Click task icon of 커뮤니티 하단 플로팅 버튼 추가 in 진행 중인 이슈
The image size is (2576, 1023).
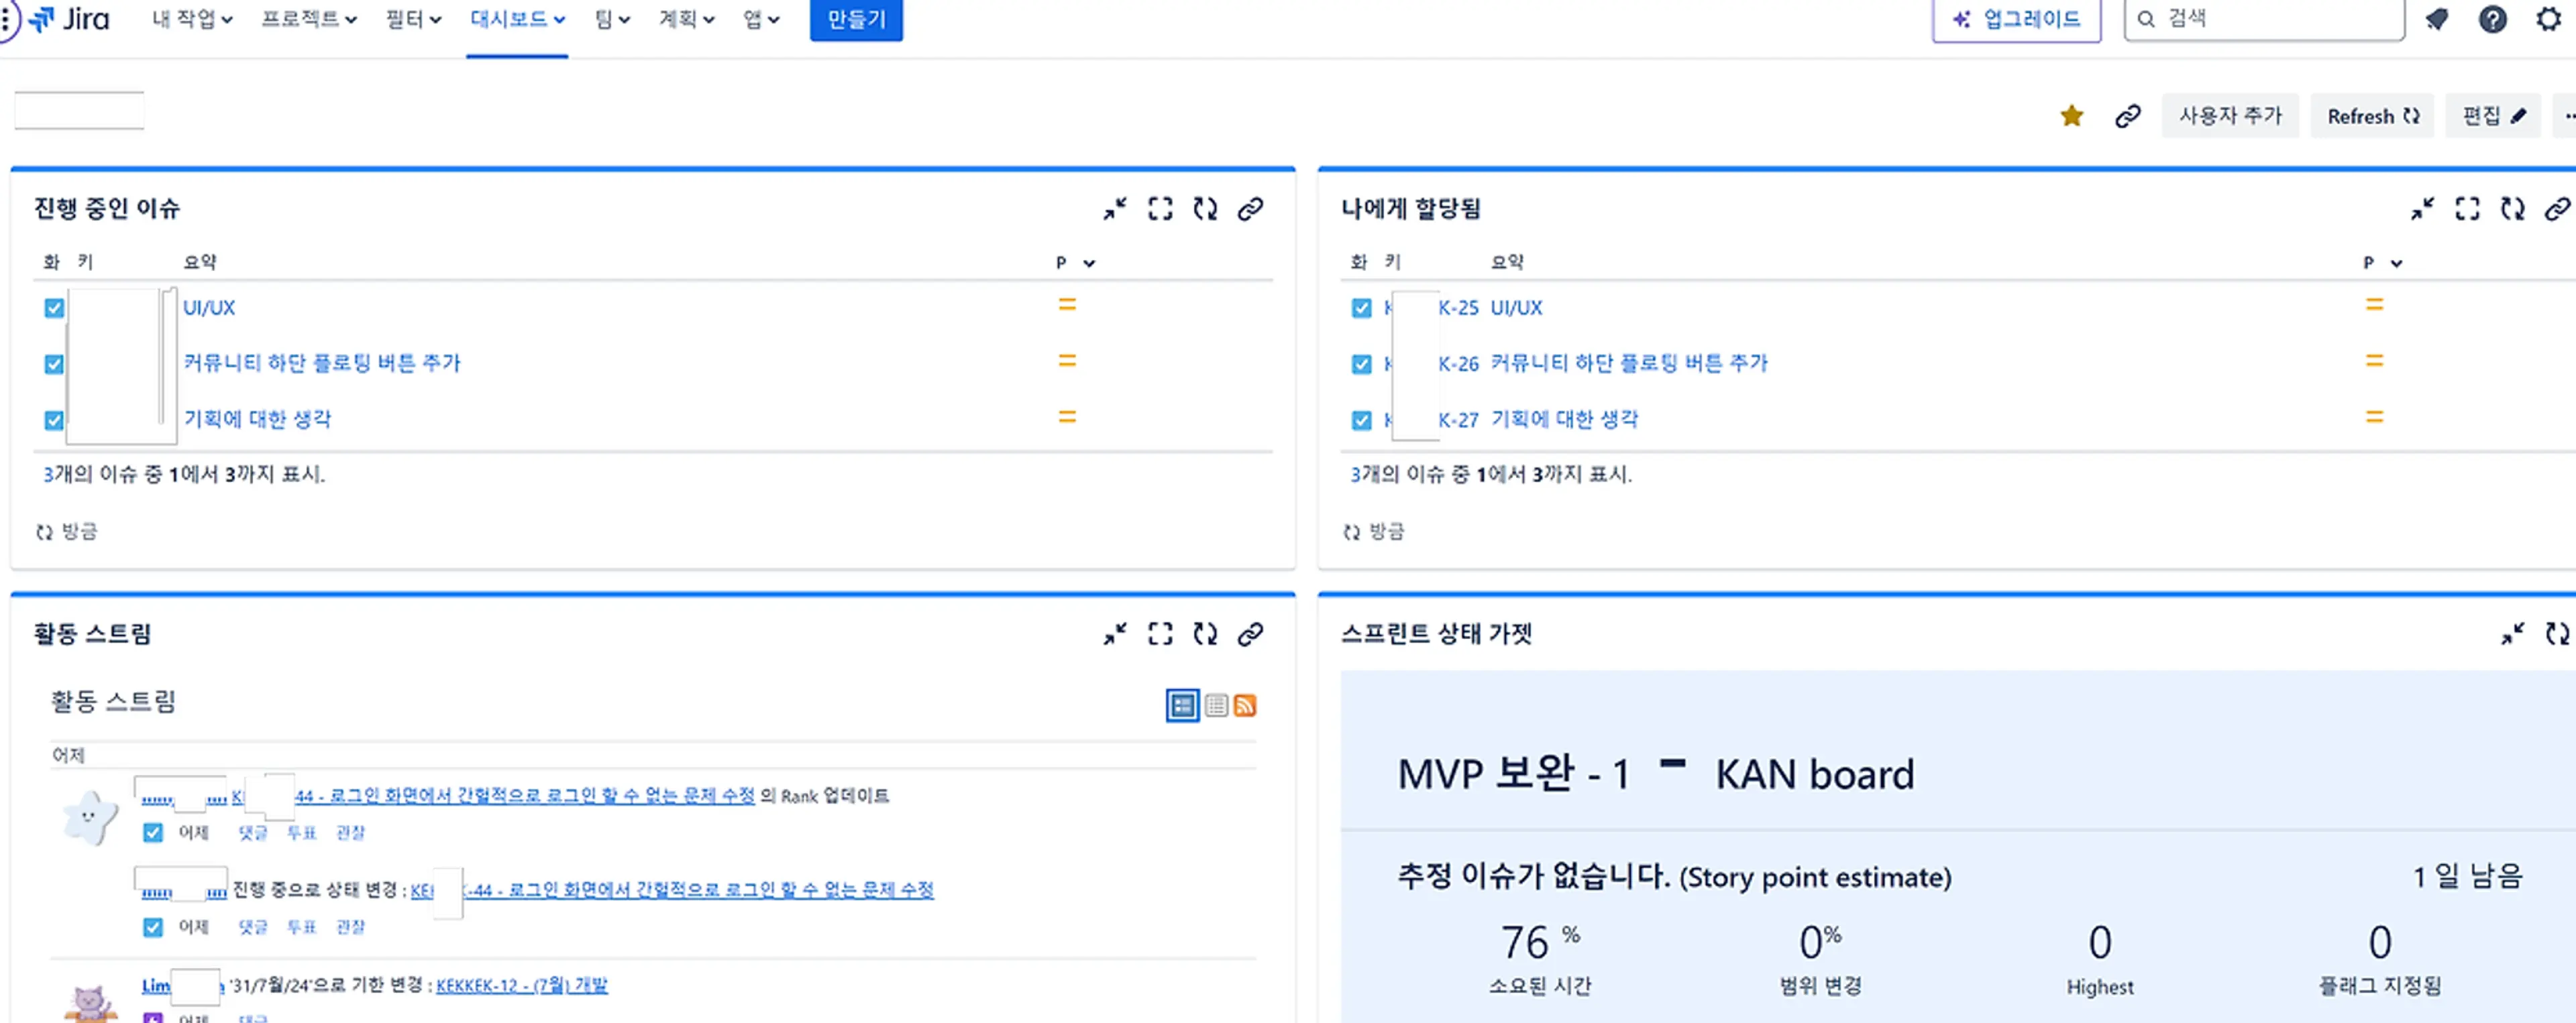pos(54,363)
